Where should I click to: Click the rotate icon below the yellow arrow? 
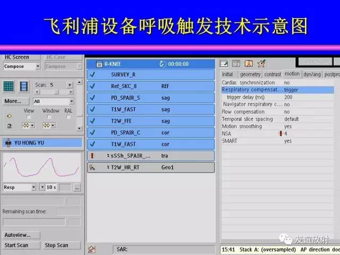[x=10, y=126]
